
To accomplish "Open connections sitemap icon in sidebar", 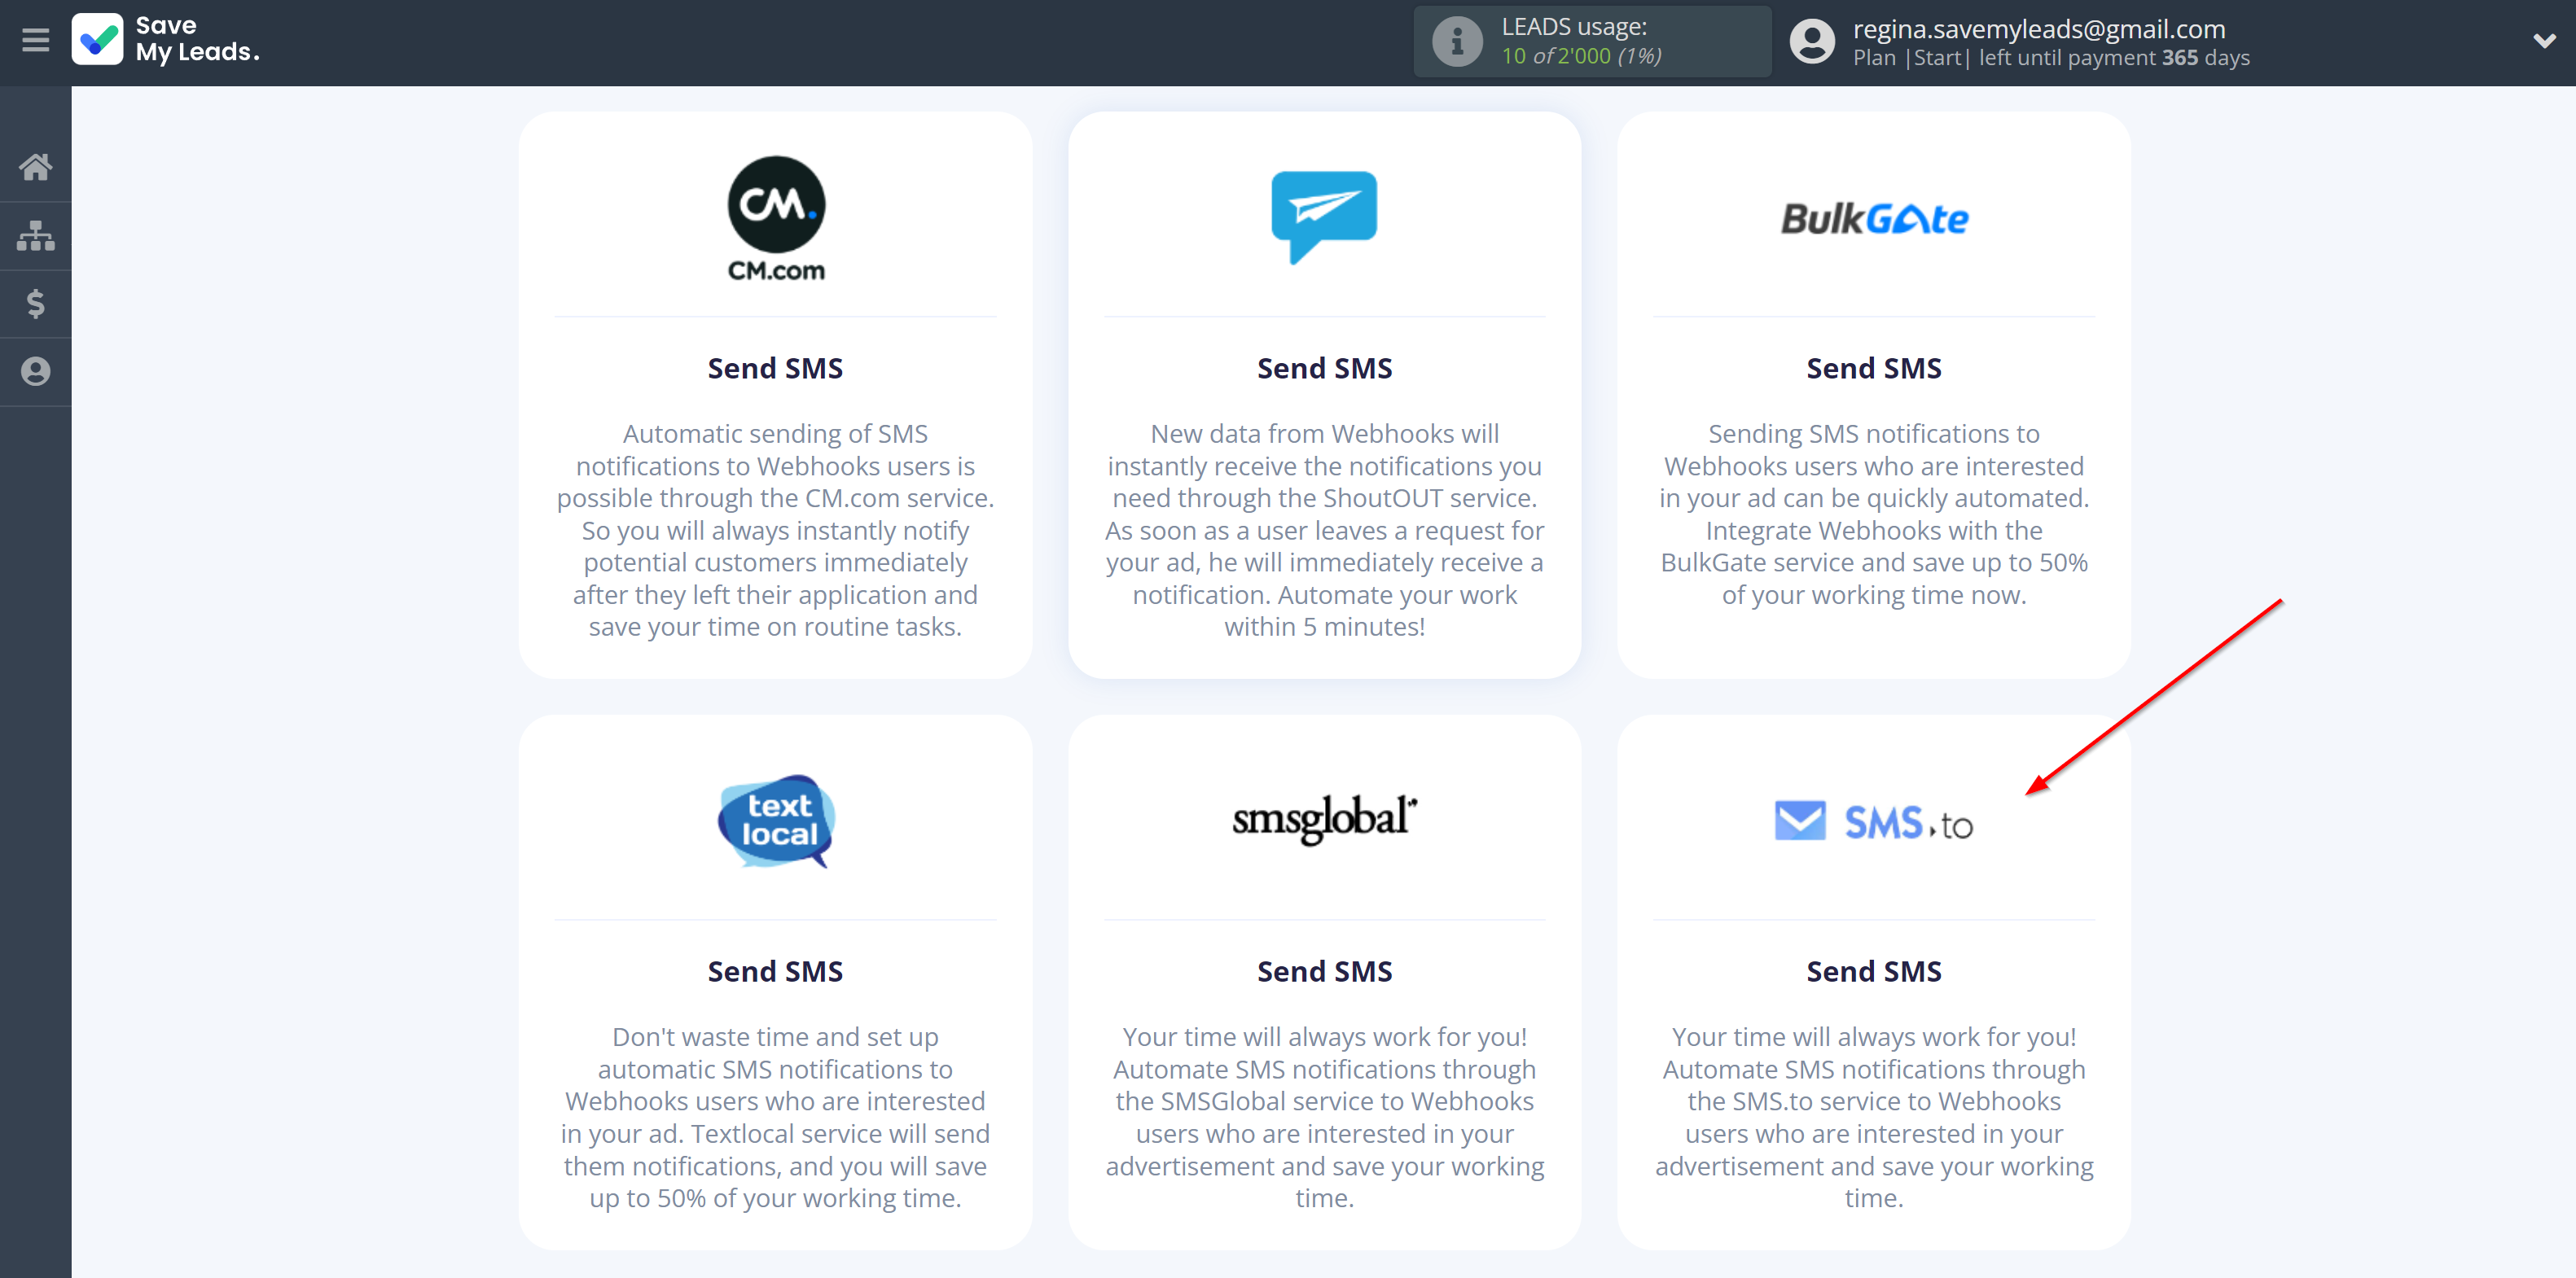I will pos(35,236).
